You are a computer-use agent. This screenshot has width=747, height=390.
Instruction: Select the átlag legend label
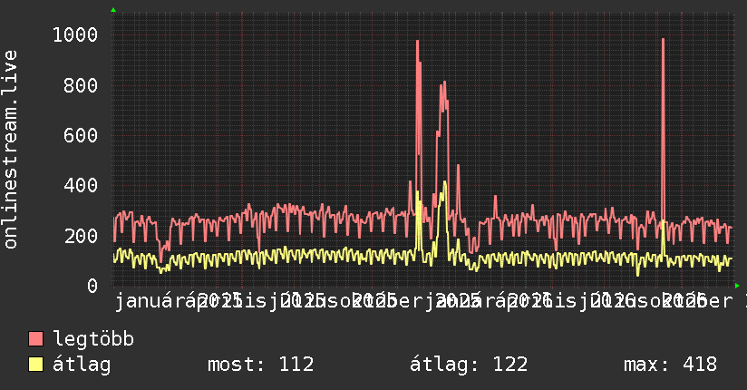pos(82,365)
